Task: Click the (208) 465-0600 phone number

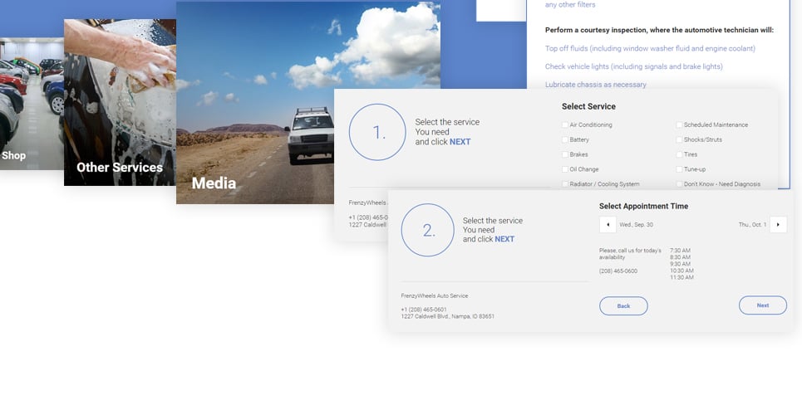Action: coord(618,271)
